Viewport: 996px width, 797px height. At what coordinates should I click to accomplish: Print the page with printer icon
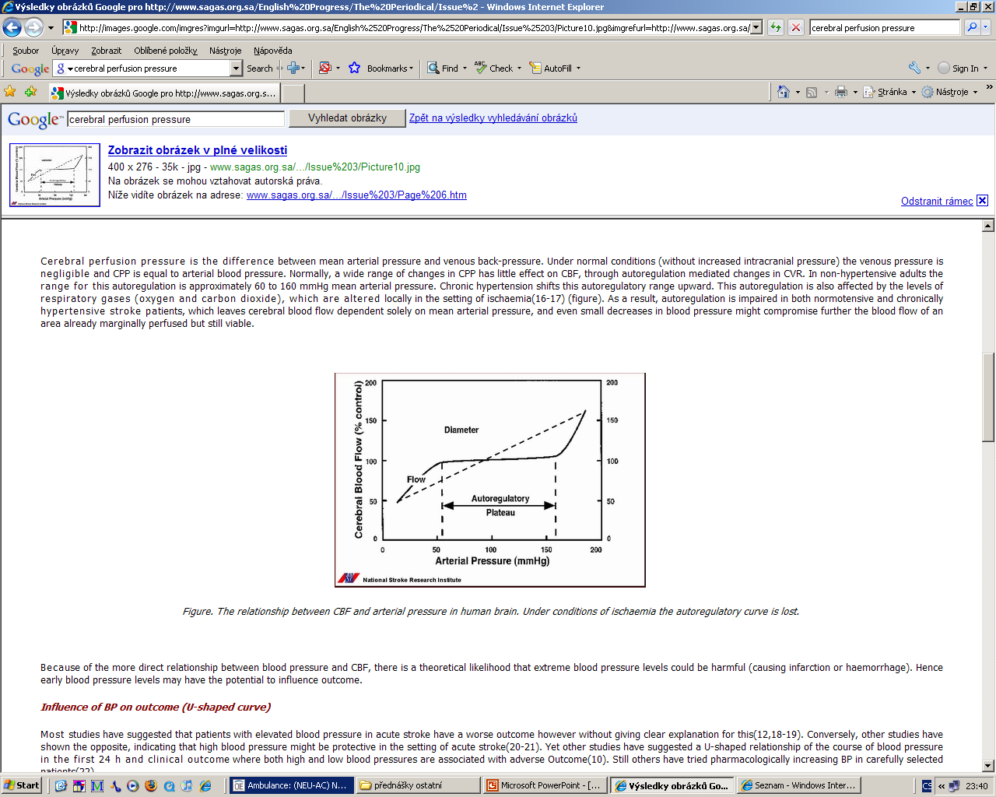[840, 92]
